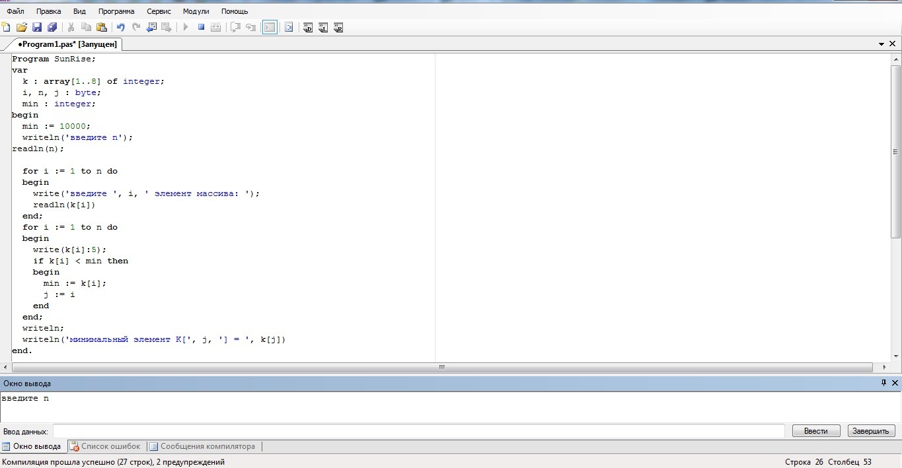Open the Вид menu
The width and height of the screenshot is (902, 468).
point(79,11)
